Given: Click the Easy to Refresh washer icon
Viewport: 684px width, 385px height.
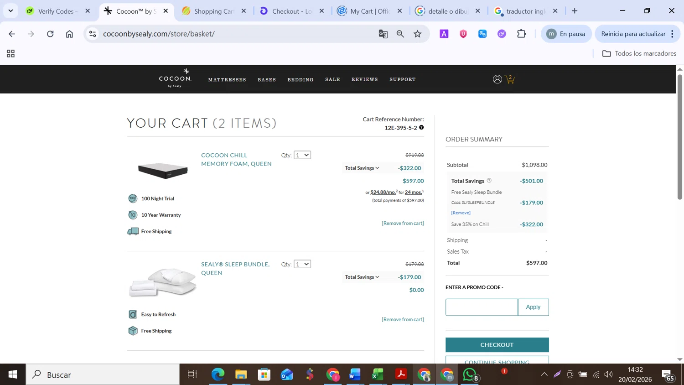Looking at the screenshot, I should [x=133, y=314].
